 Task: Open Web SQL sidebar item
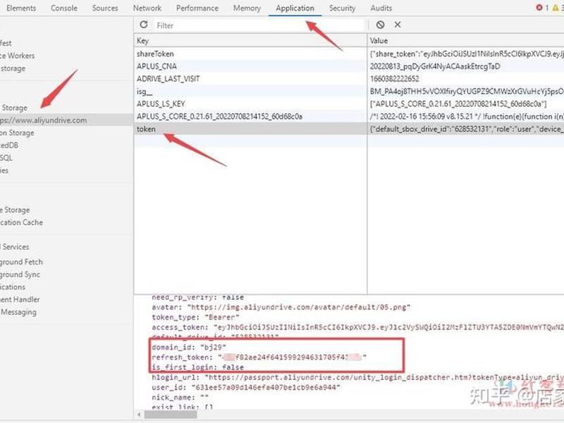(x=6, y=158)
